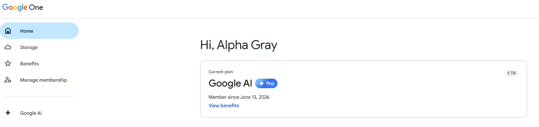
Task: Click the Home house icon
Action: (8, 31)
